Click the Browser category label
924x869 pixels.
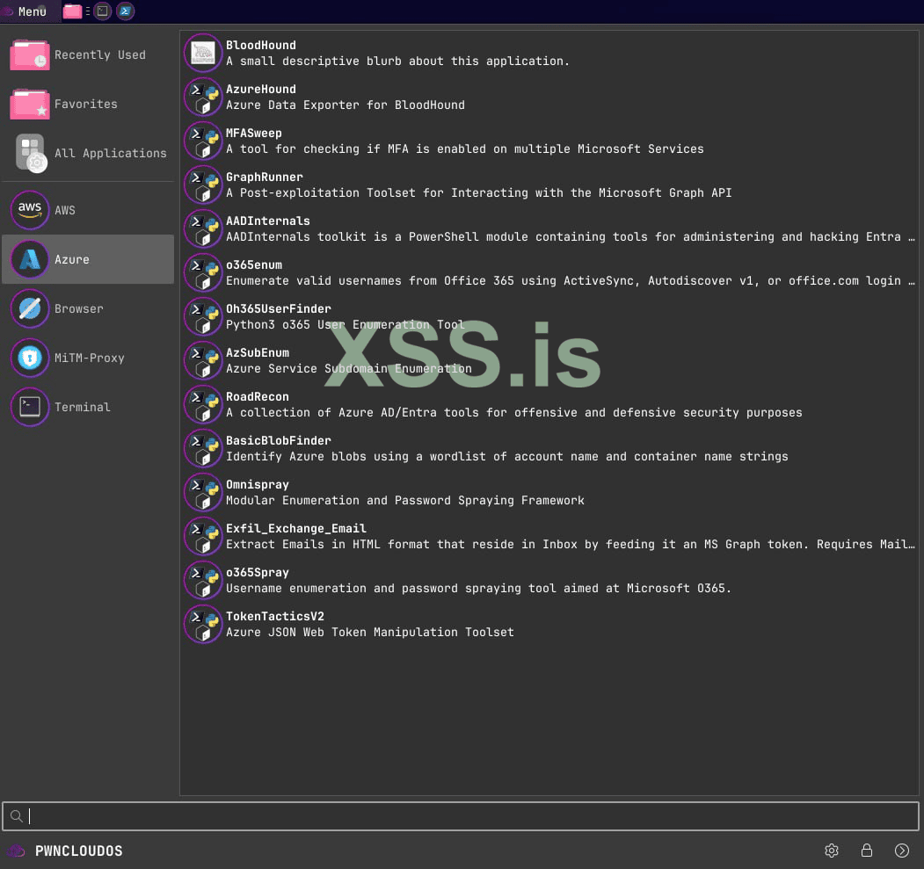coord(78,308)
